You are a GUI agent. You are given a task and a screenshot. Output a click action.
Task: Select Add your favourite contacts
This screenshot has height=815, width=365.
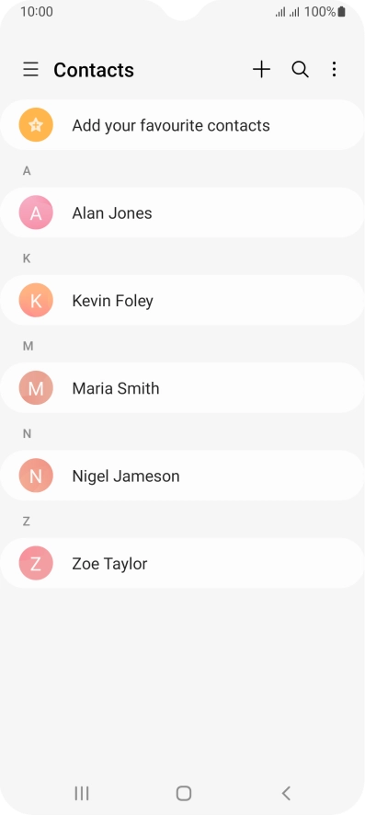[182, 125]
